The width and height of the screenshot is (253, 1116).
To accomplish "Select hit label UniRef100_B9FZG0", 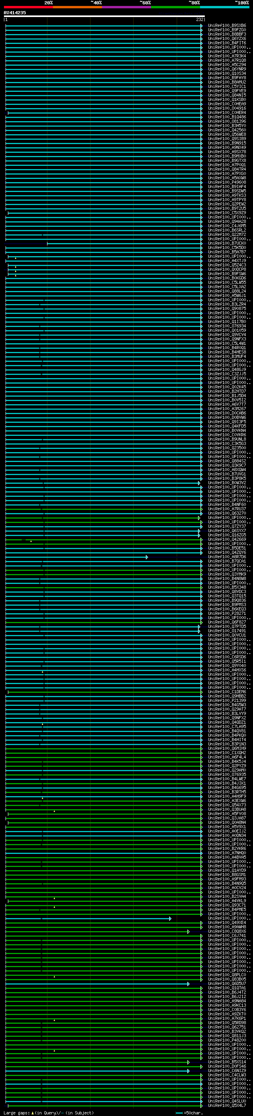I will [x=227, y=30].
